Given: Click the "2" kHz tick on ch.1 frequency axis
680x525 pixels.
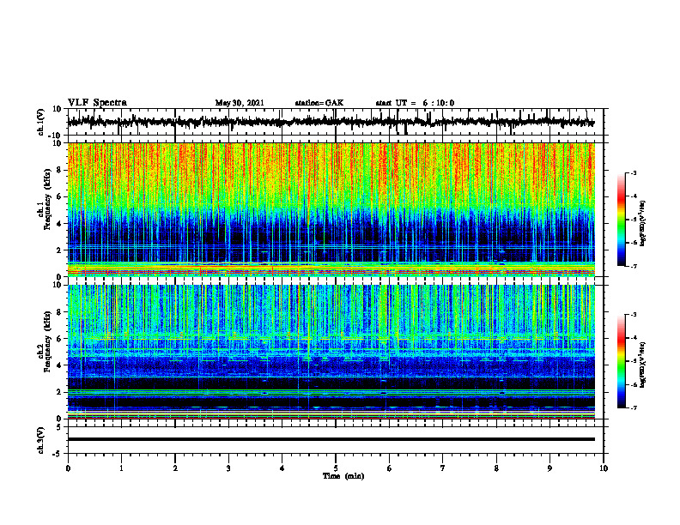Looking at the screenshot, I should (x=59, y=250).
